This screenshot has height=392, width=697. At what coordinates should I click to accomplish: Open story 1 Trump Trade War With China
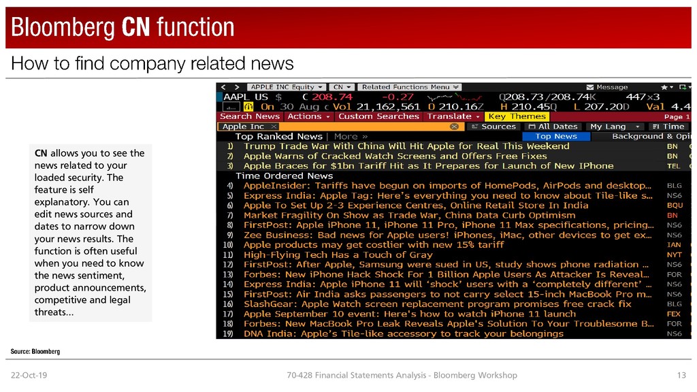coord(406,146)
